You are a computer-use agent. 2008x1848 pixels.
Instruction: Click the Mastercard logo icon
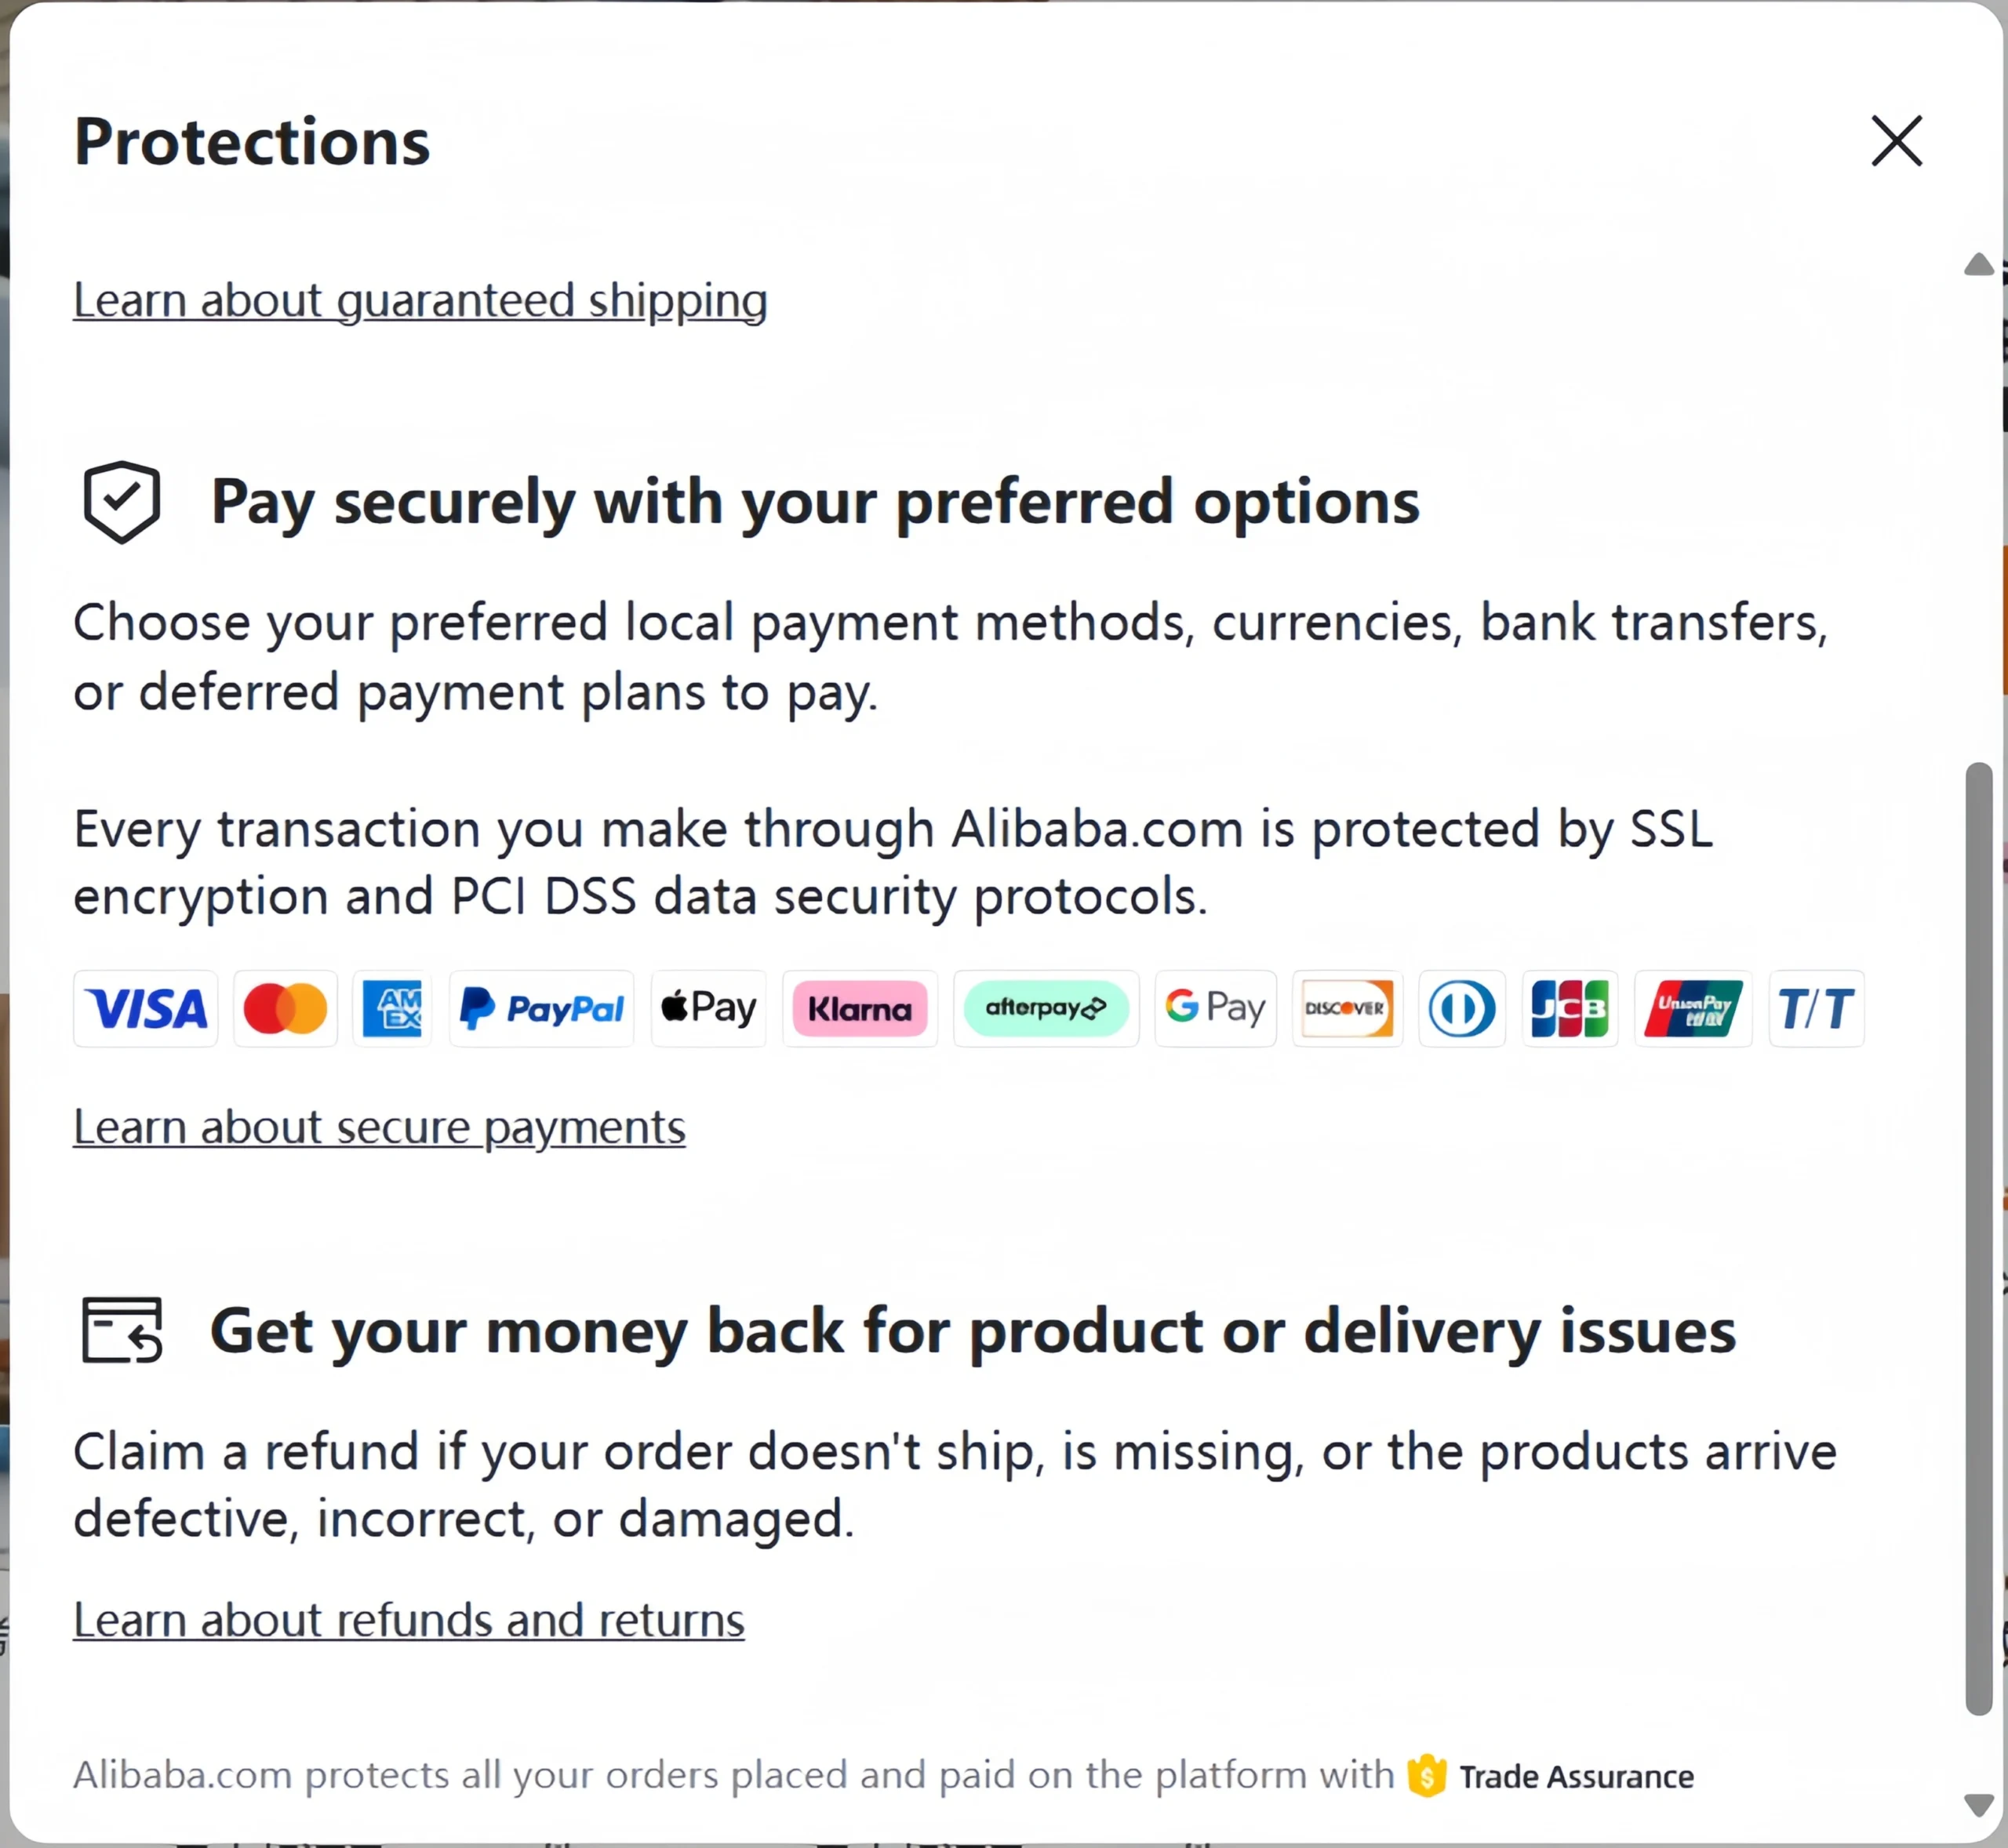pos(286,1008)
